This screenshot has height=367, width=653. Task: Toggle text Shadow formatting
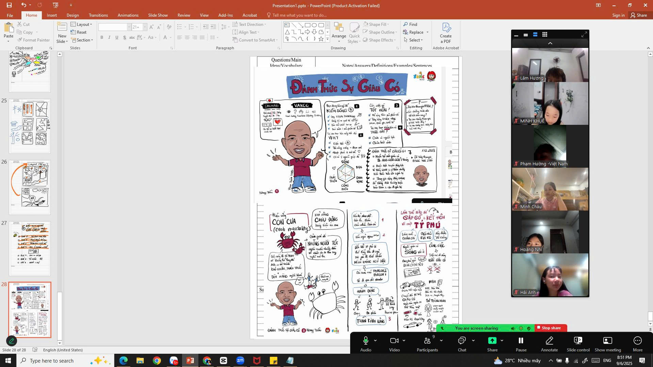click(x=125, y=37)
